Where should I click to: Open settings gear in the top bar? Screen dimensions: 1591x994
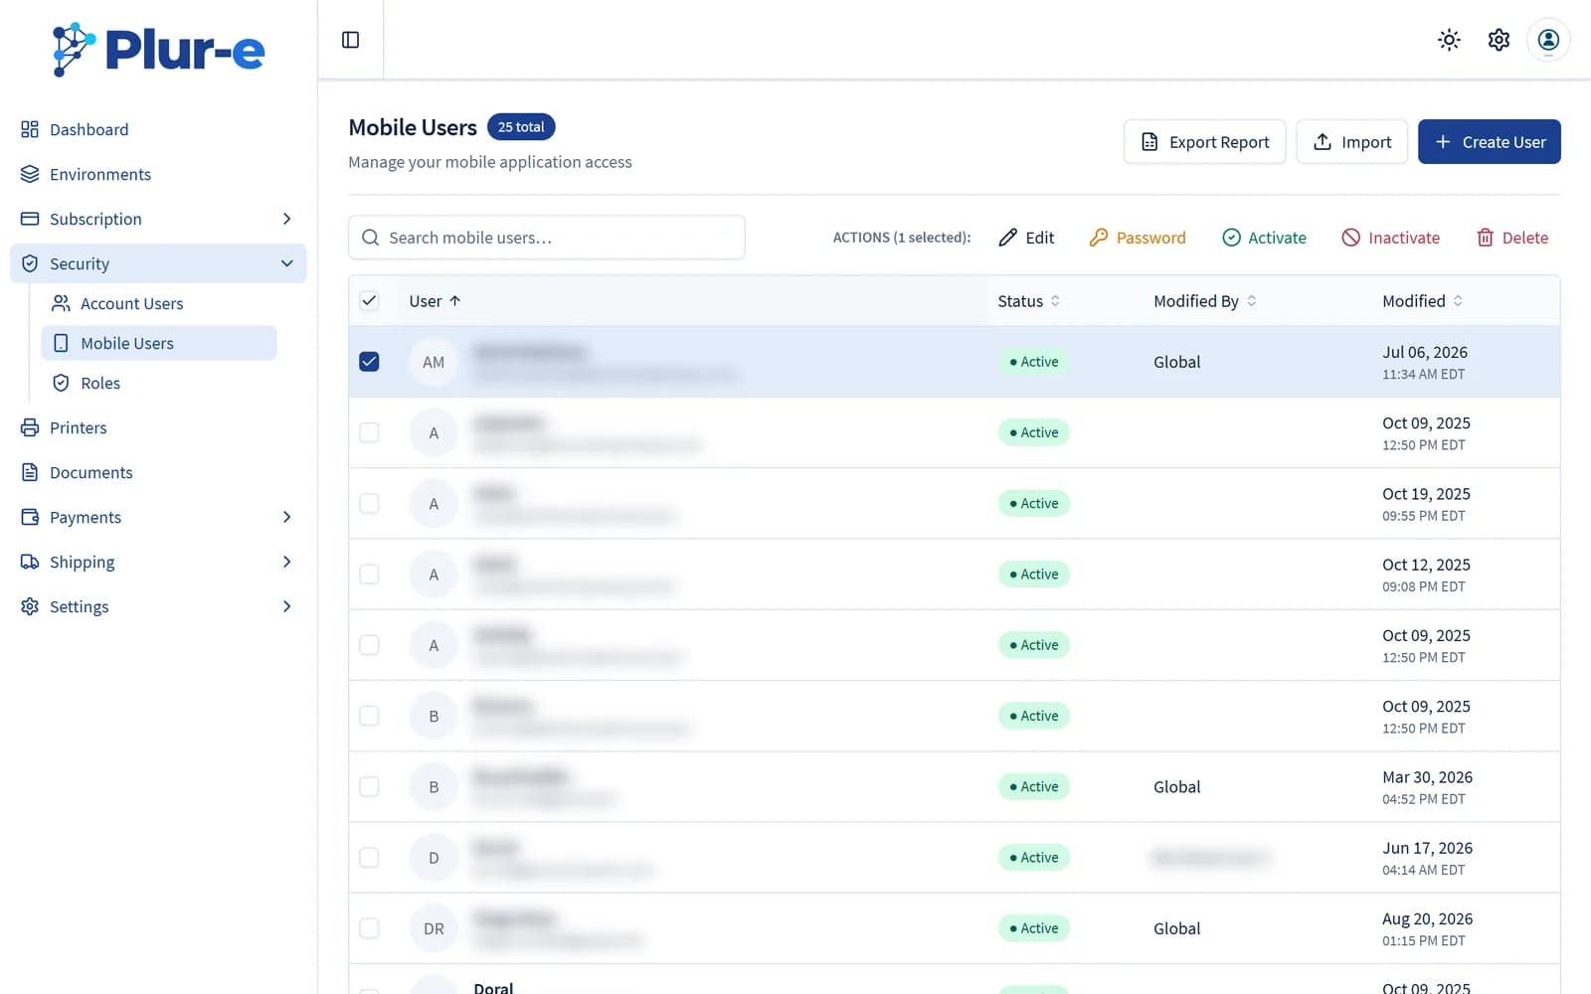click(1499, 40)
